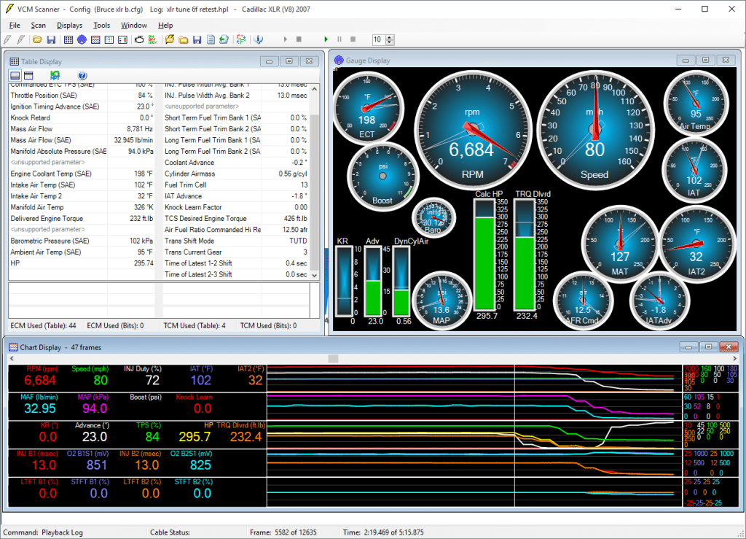Click the blue help icon in Table Display
The width and height of the screenshot is (746, 539).
tap(82, 75)
